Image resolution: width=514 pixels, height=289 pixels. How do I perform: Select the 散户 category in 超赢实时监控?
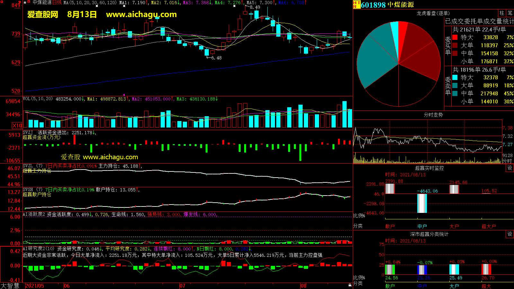point(390,226)
